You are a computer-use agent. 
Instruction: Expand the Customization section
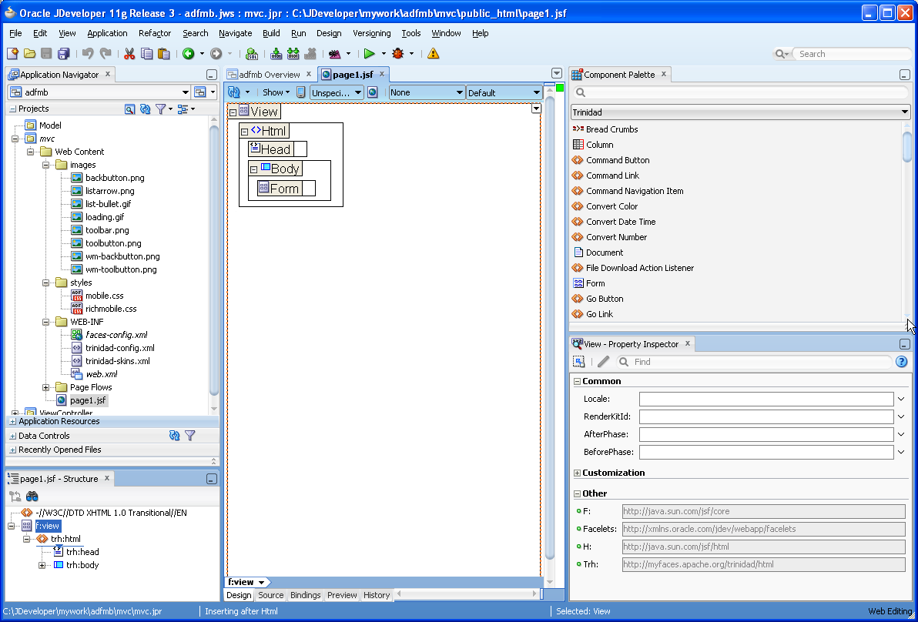point(578,473)
